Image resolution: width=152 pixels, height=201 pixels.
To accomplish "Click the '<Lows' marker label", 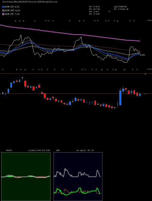I will (x=149, y=69).
